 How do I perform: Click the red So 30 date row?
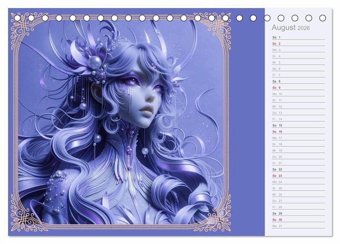[297, 219]
